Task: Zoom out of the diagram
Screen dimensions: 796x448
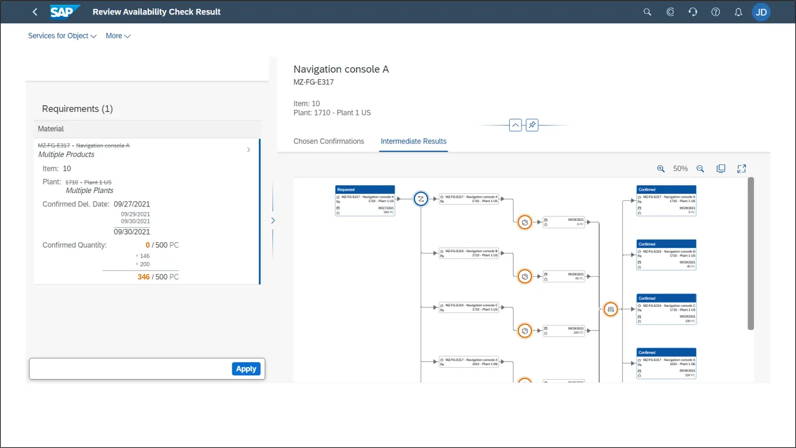Action: click(x=701, y=169)
